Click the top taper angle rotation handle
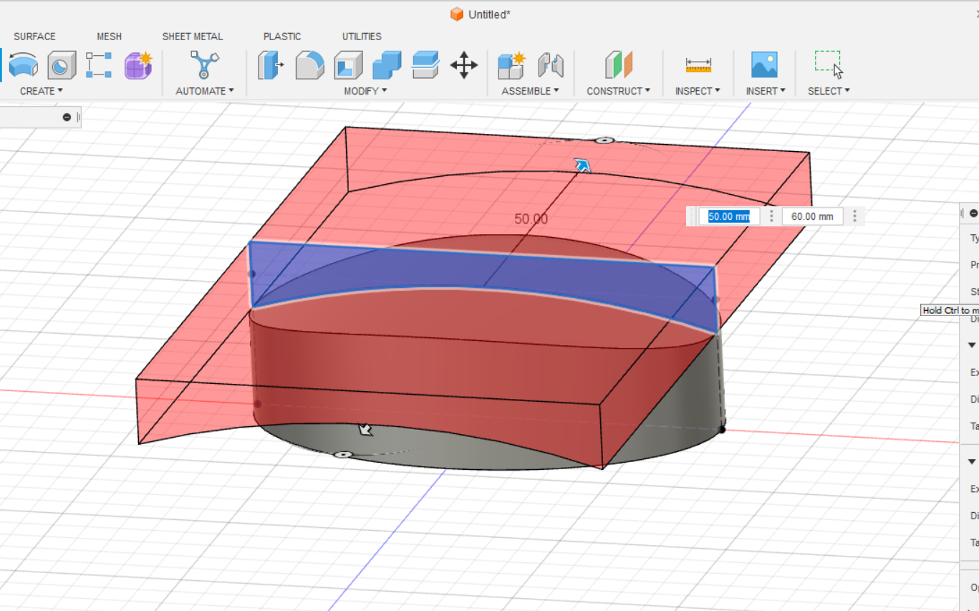Image resolution: width=979 pixels, height=611 pixels. point(606,140)
